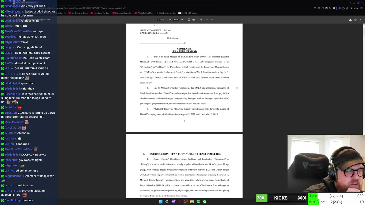
Task: Click the chat message "Beast Games: Rape Escape"
Action: pyautogui.click(x=33, y=53)
